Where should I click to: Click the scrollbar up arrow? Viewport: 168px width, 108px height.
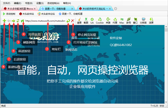point(166,27)
